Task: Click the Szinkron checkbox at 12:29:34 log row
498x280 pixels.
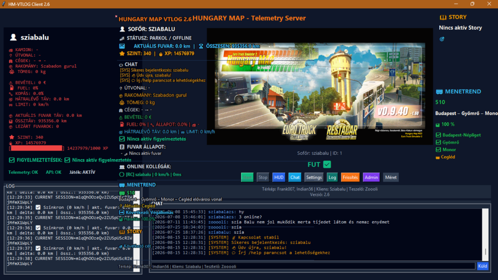Action: (x=38, y=207)
